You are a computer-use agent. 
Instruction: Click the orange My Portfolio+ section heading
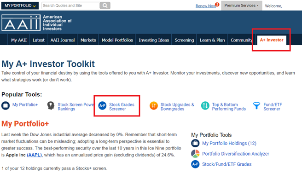25,123
